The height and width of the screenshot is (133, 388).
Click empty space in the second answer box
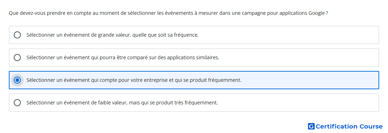pos(299,58)
